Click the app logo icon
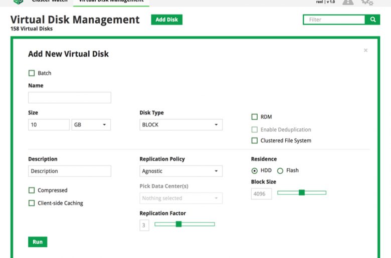Viewport: 391px width, 258px height. (x=18, y=2)
